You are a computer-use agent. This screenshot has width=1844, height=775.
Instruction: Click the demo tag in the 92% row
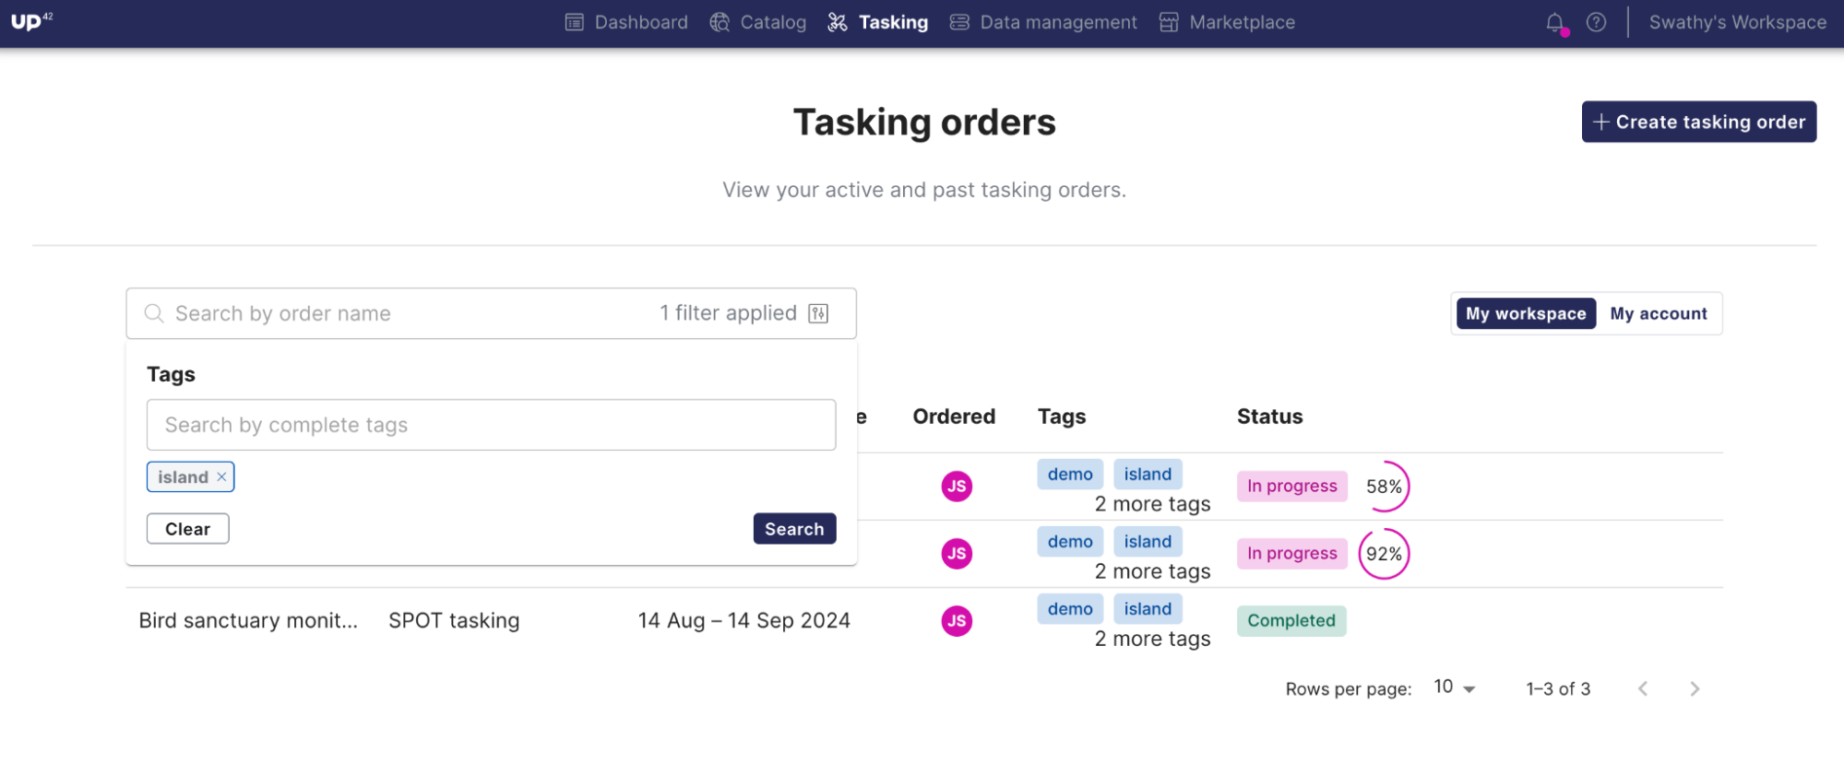pyautogui.click(x=1070, y=541)
